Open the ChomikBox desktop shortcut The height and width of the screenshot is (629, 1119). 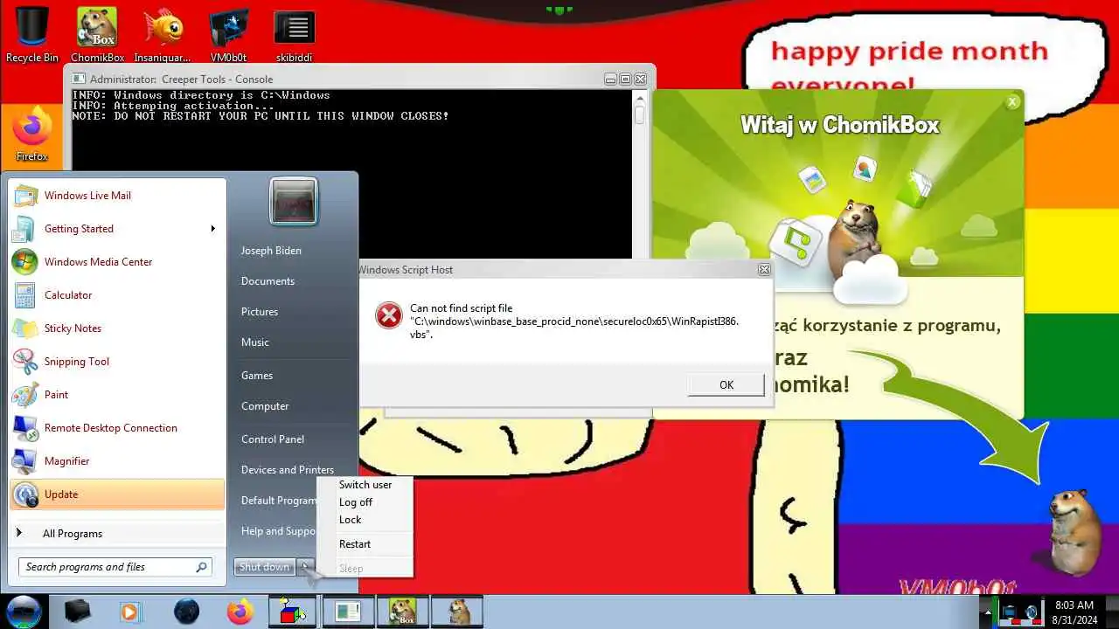97,35
